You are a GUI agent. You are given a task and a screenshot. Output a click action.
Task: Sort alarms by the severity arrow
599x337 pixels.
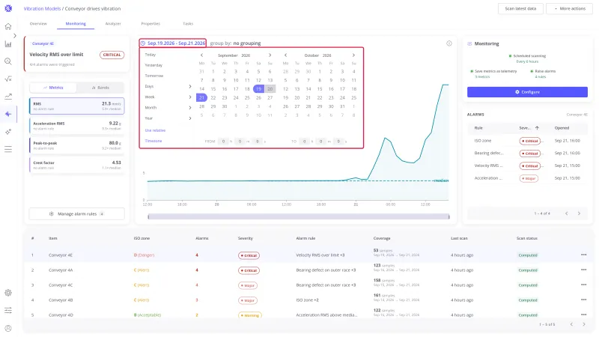(537, 128)
